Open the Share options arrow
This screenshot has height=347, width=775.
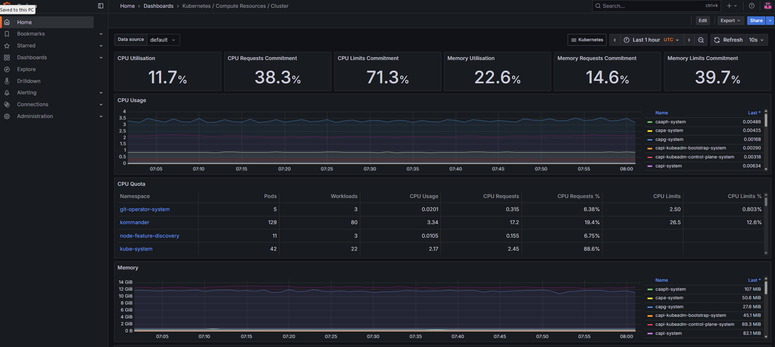[770, 21]
